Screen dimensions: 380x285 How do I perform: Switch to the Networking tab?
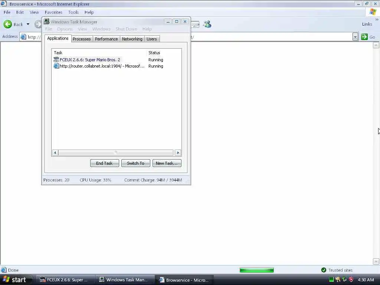[x=132, y=39]
